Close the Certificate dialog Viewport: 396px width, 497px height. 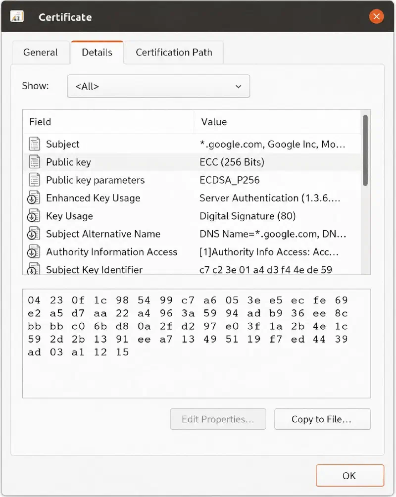376,16
